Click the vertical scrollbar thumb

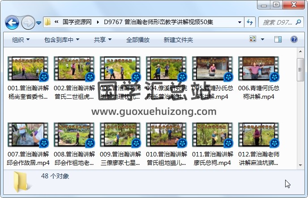[x=300, y=70]
